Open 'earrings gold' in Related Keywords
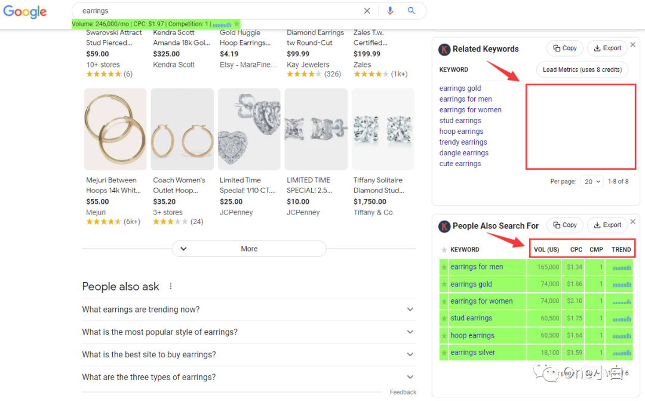This screenshot has height=401, width=645. pyautogui.click(x=460, y=88)
